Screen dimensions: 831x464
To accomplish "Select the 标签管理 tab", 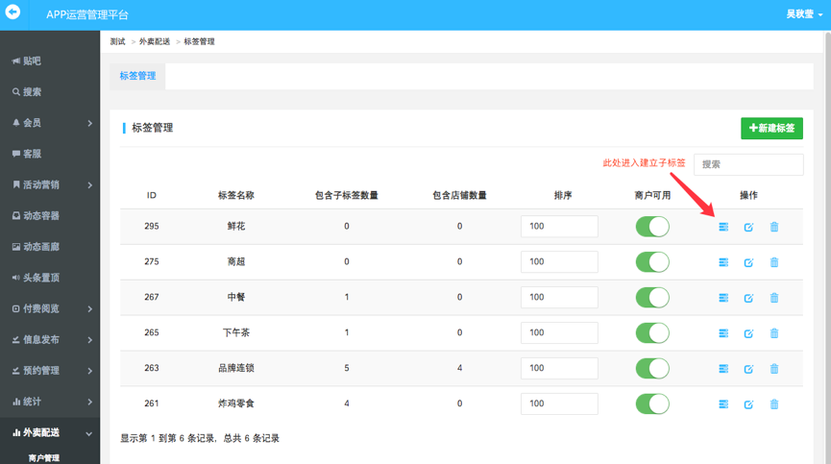I will coord(137,76).
